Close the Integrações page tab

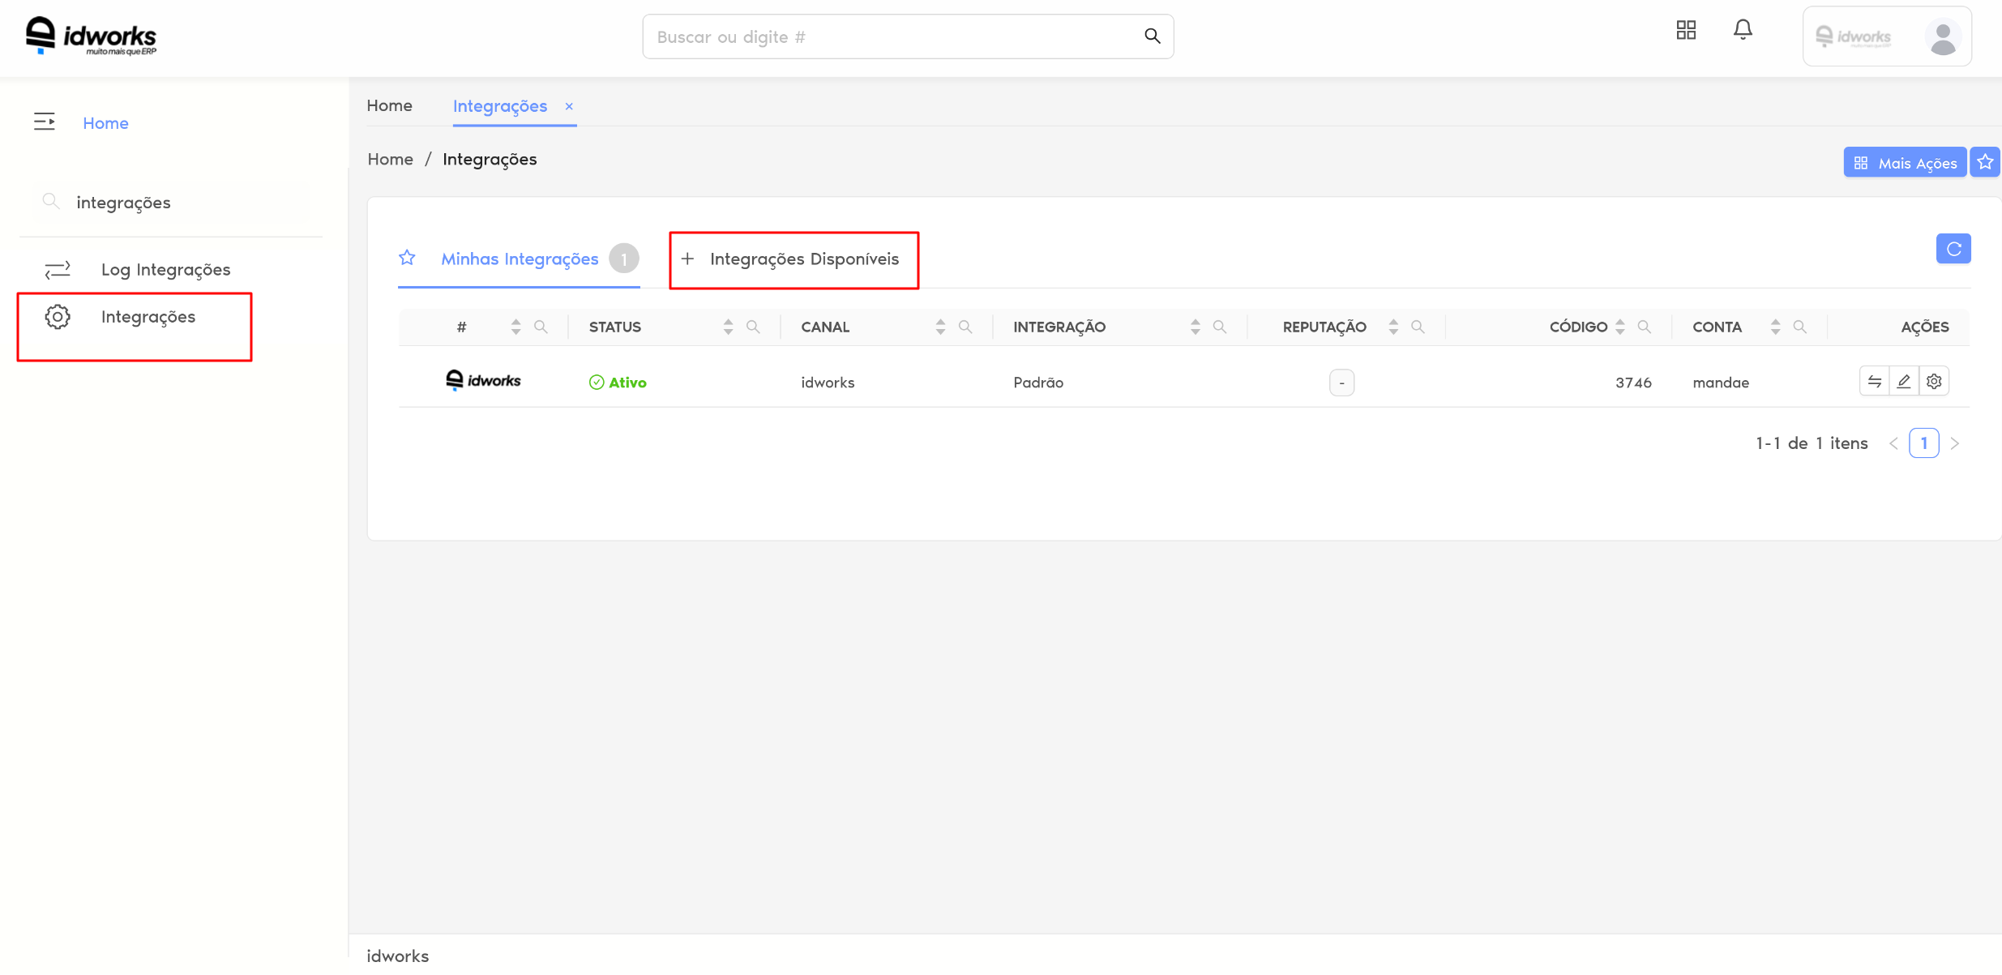tap(569, 106)
